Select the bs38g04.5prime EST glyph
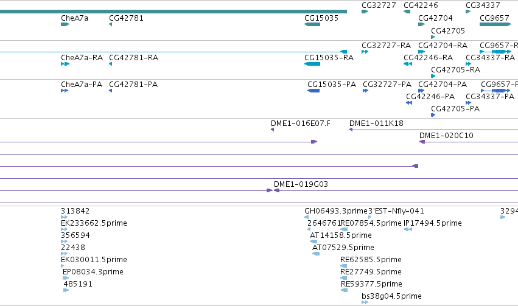This screenshot has height=306, width=518. 365,302
